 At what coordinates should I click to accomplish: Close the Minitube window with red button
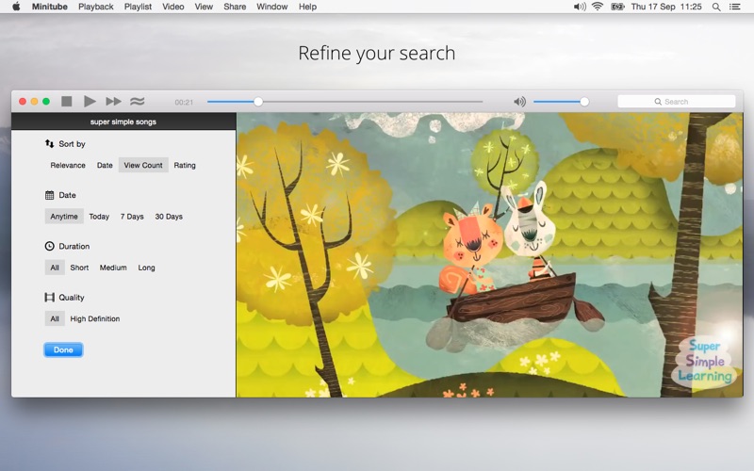pyautogui.click(x=22, y=102)
